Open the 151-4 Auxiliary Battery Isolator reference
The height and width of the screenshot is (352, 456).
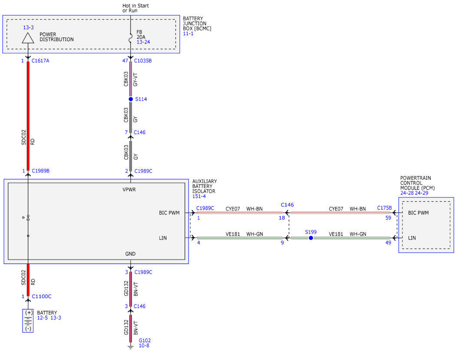(x=199, y=196)
